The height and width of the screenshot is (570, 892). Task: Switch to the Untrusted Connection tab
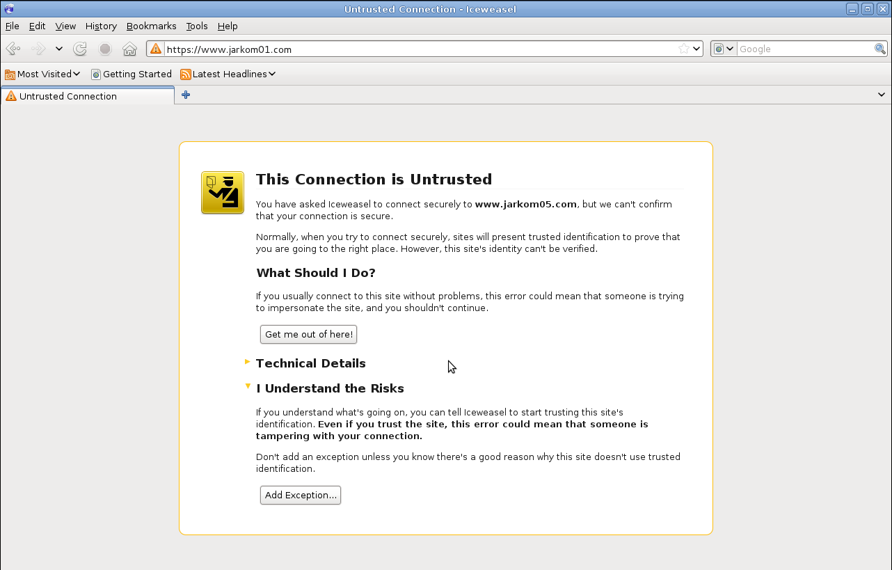[67, 95]
